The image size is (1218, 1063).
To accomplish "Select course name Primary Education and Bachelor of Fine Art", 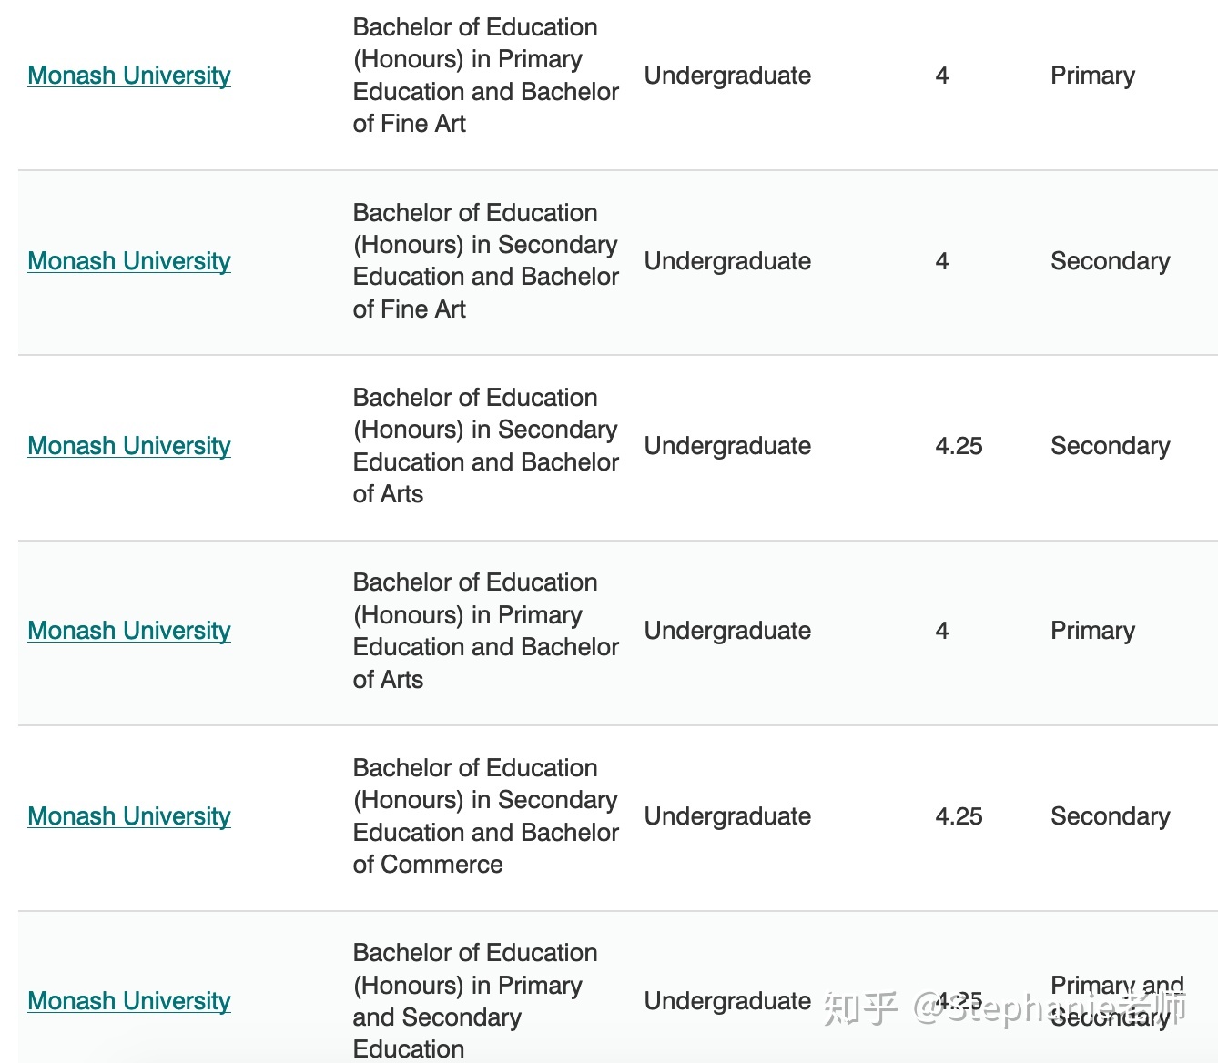I will pyautogui.click(x=486, y=76).
